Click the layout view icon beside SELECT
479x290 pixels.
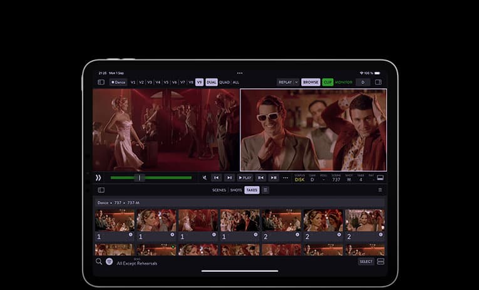(380, 261)
